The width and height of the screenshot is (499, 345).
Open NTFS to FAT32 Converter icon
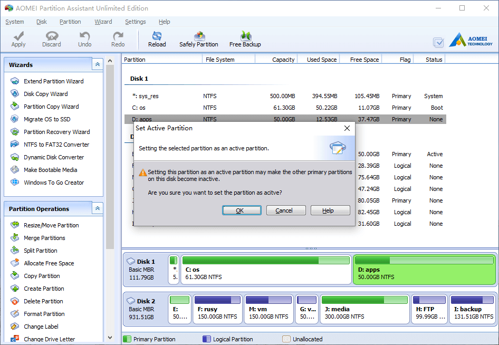click(15, 145)
